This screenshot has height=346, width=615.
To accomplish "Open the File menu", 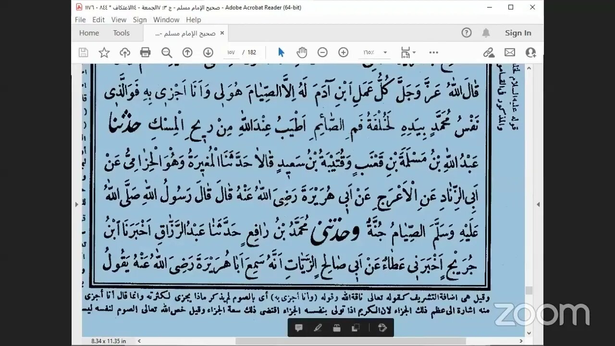I will pyautogui.click(x=80, y=20).
